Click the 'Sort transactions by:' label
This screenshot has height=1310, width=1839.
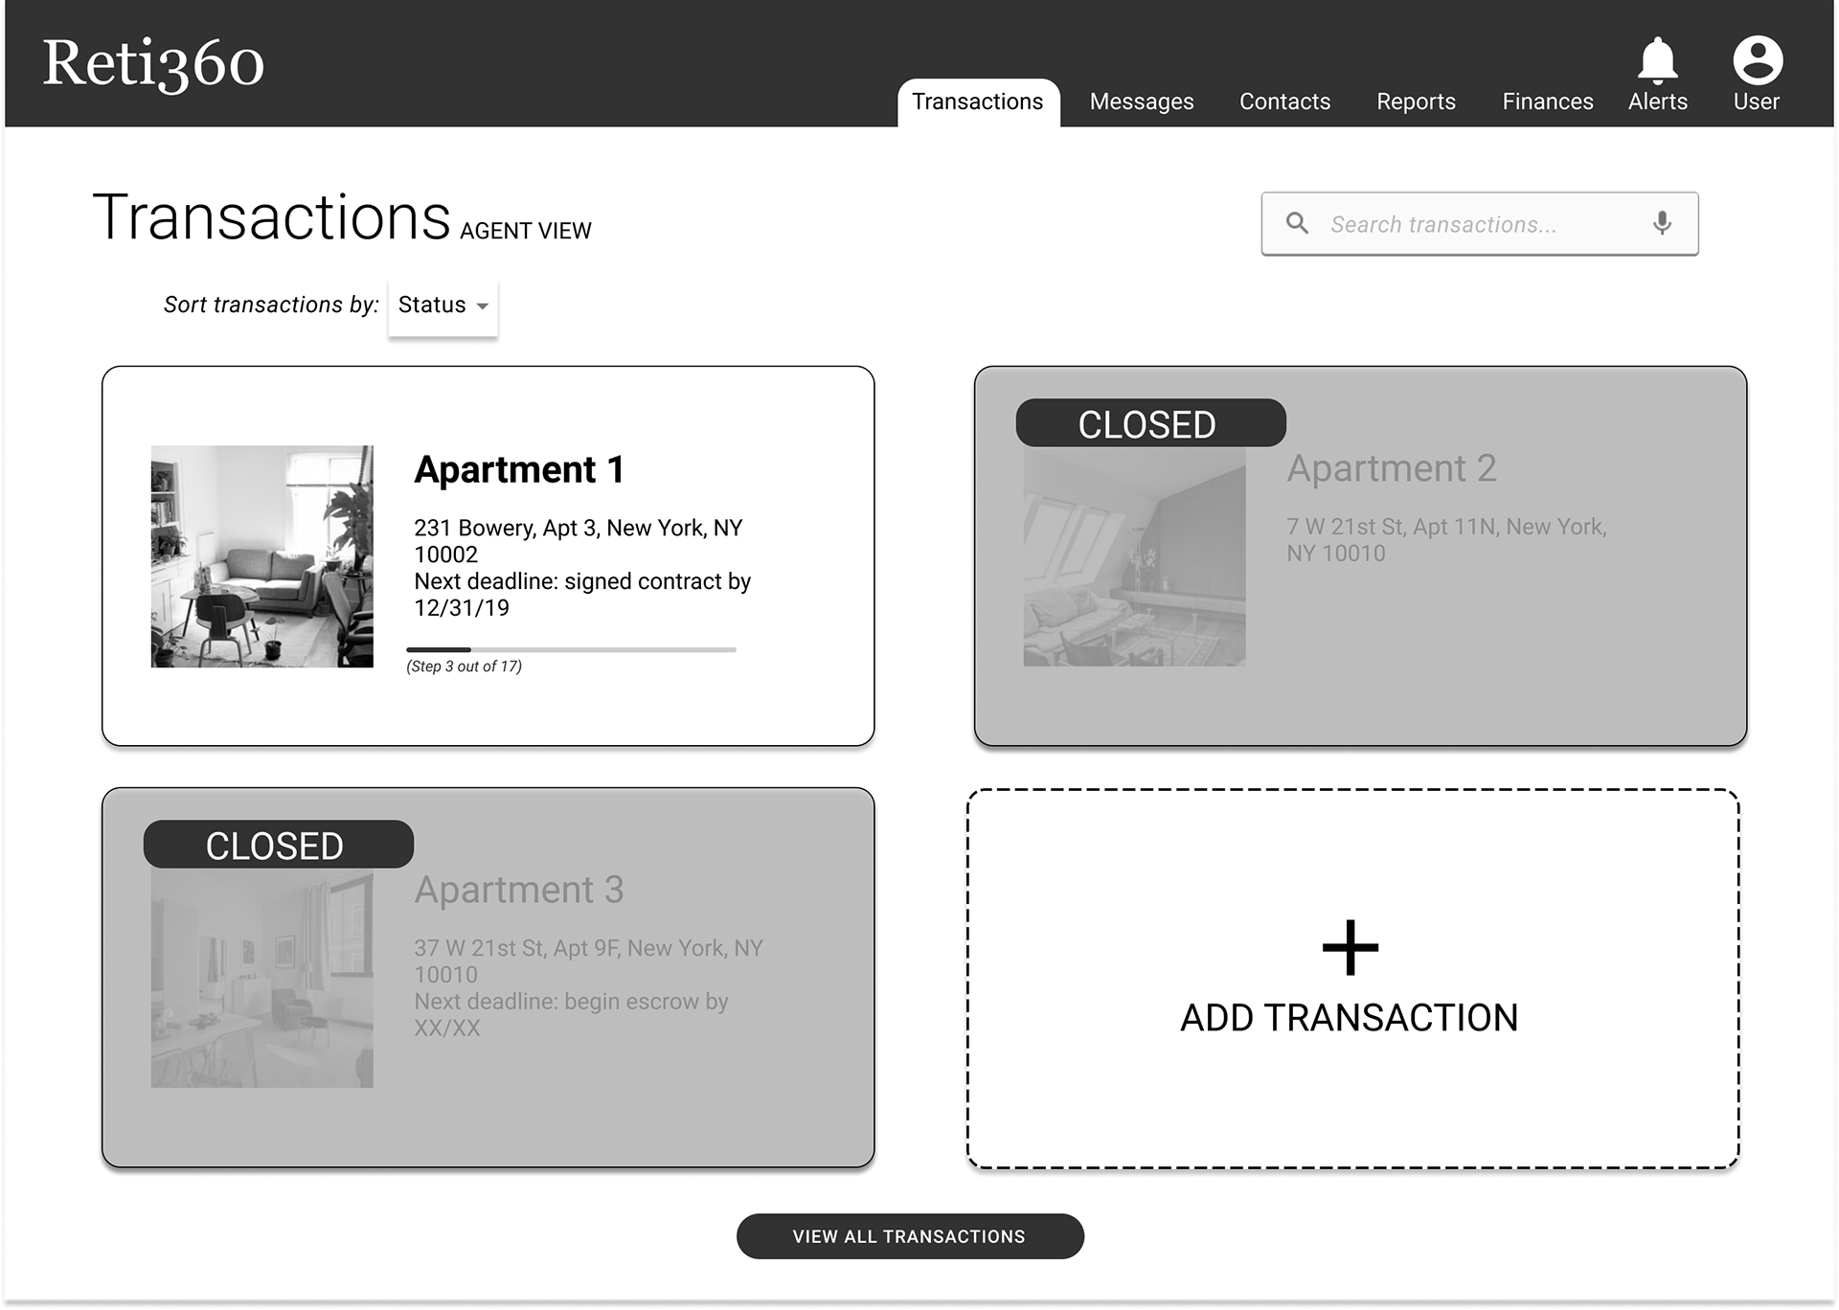(271, 305)
